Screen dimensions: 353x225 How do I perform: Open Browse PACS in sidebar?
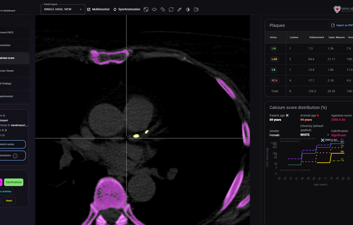point(14,32)
